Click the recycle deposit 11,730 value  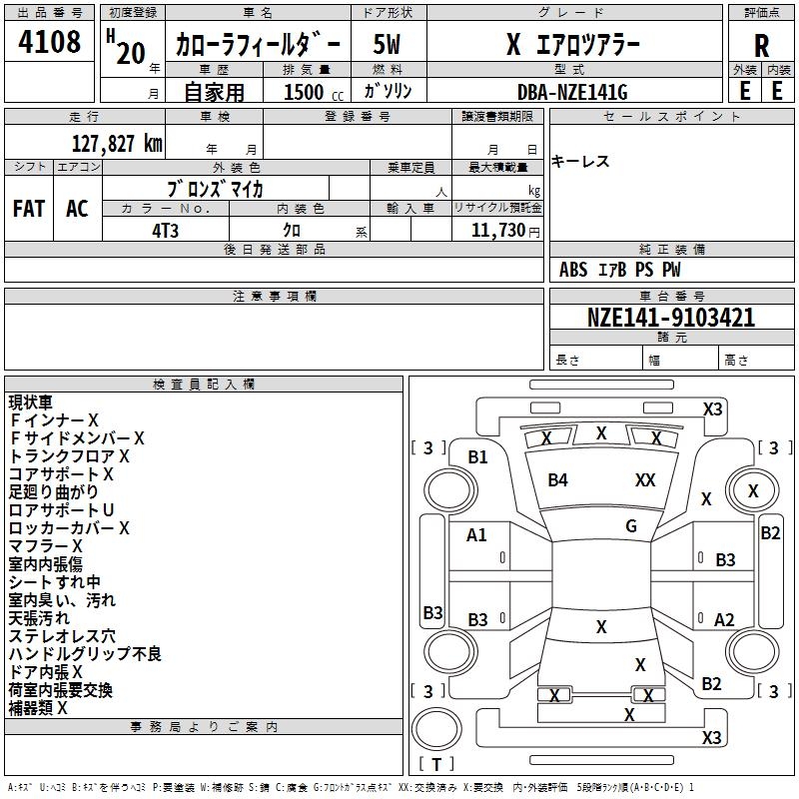coord(497,230)
